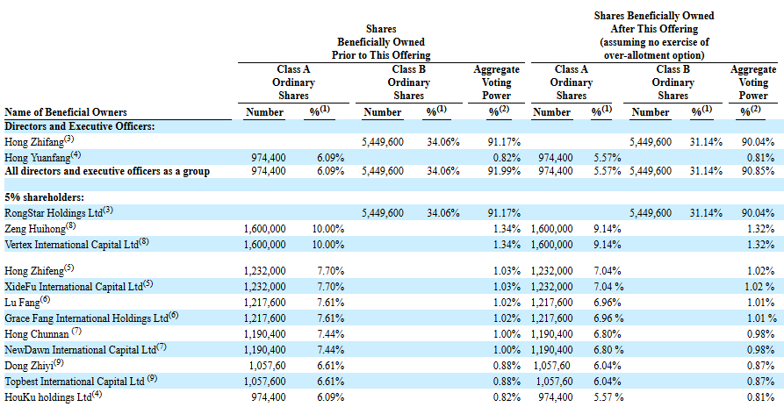Click the name 'Hong Yuanfang' in the table

tap(38, 158)
